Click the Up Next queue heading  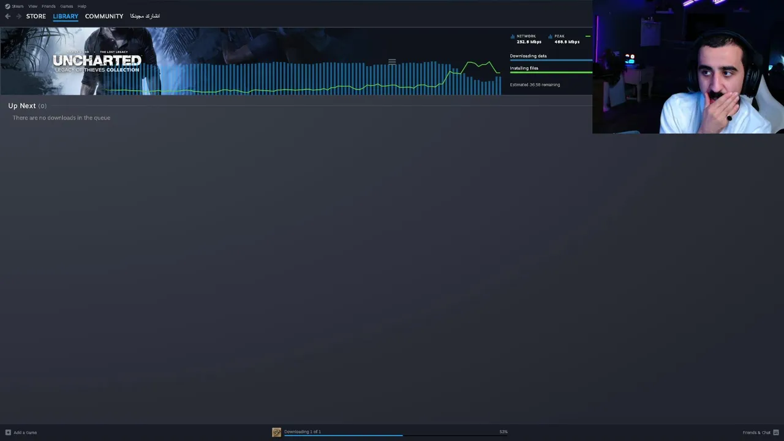click(27, 106)
